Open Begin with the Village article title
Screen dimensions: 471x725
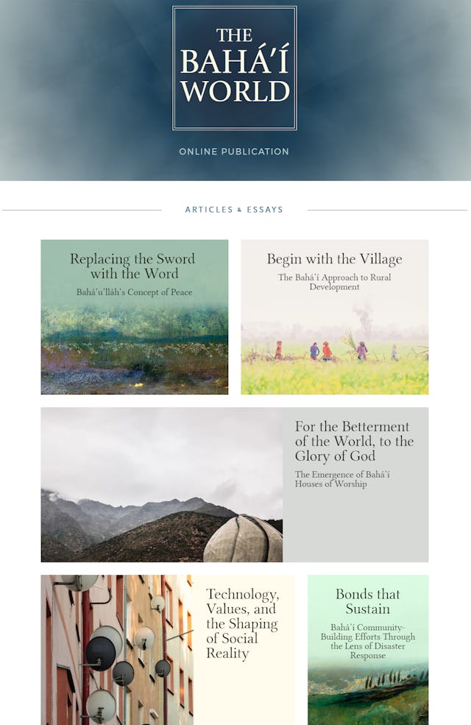pyautogui.click(x=335, y=259)
